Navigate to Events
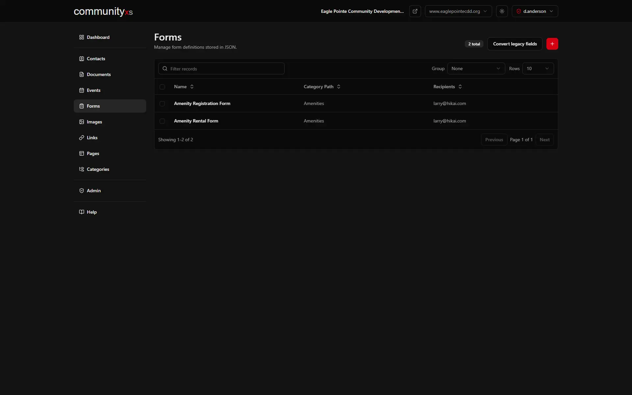 coord(110,90)
